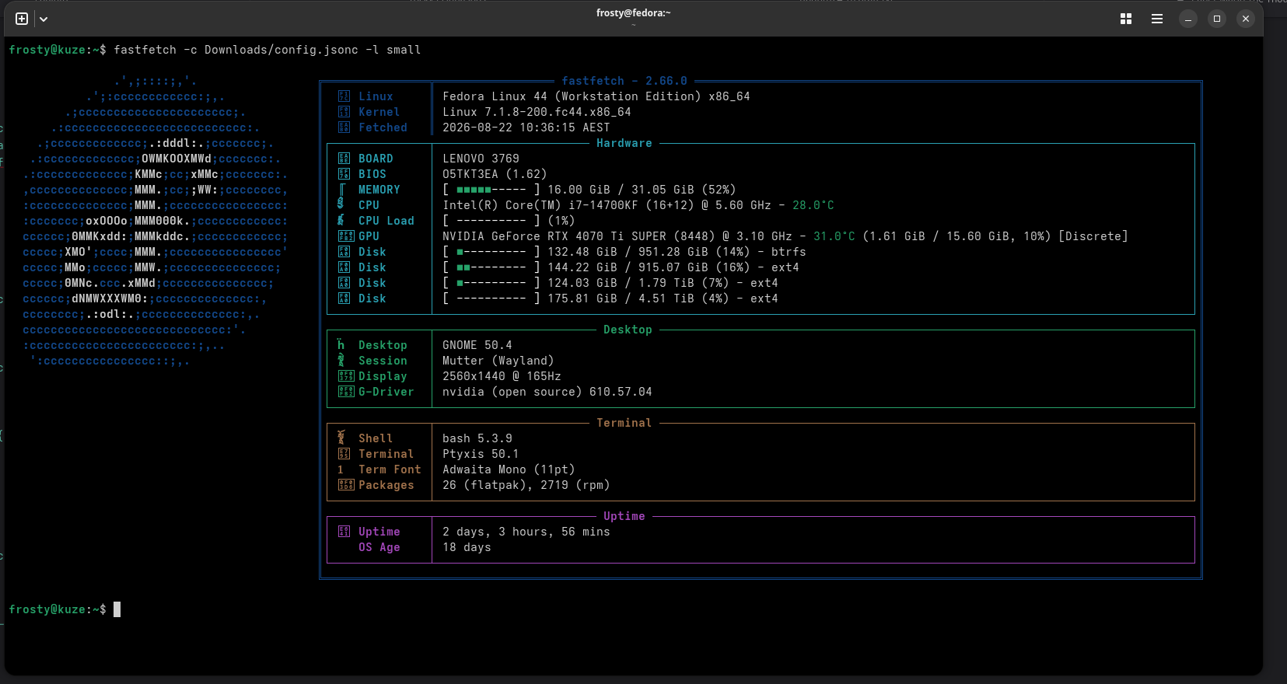Screen dimensions: 1287x684
Task: Click the nvidia (open source) 610.57.04 driver text
Action: tap(547, 392)
